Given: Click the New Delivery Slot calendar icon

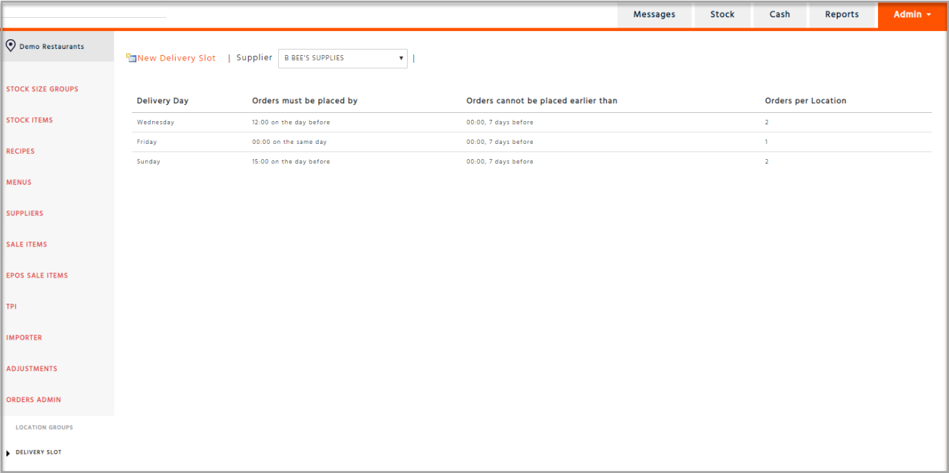Looking at the screenshot, I should [131, 58].
